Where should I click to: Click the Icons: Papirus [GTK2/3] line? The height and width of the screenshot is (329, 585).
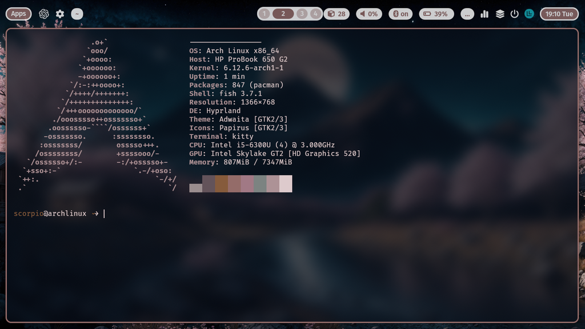click(238, 128)
